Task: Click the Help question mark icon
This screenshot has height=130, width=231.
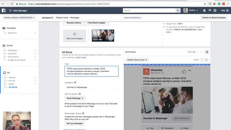Action: (x=227, y=10)
